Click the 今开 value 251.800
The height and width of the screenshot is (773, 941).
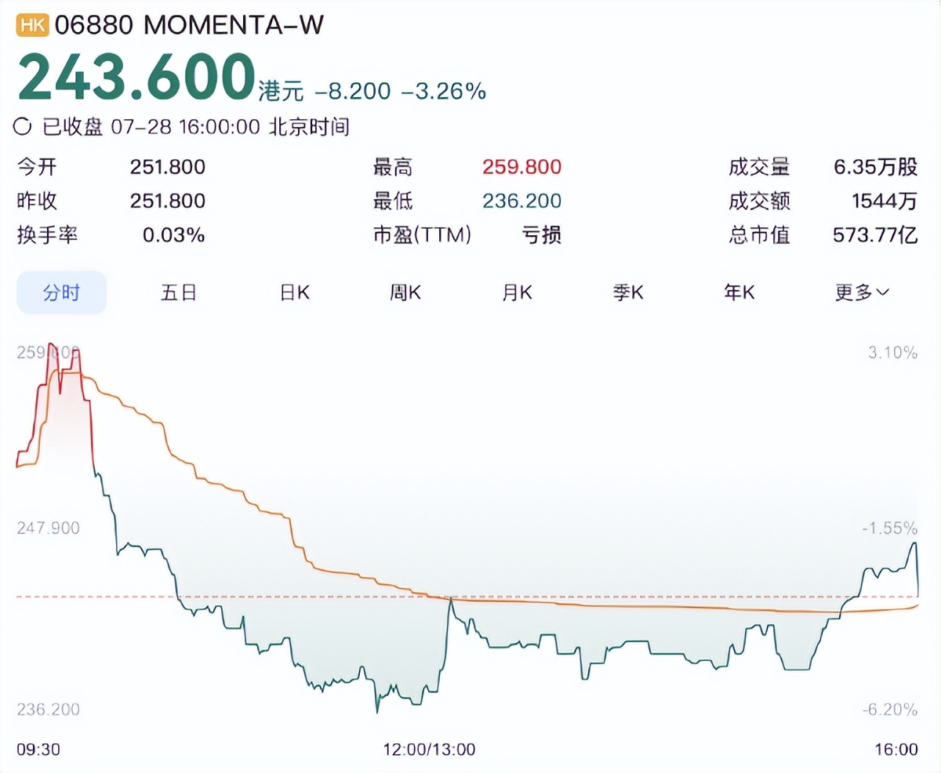tap(168, 167)
